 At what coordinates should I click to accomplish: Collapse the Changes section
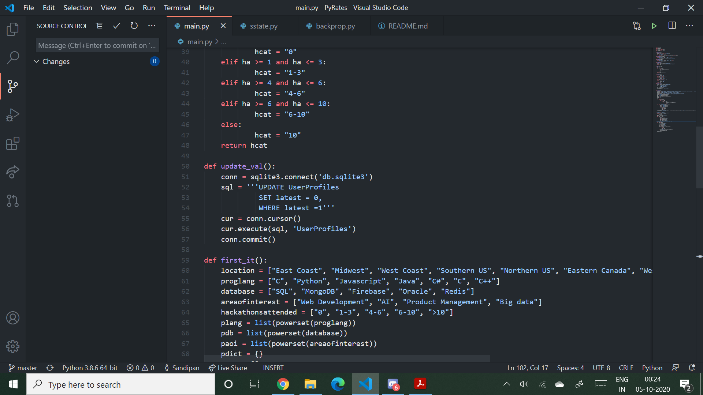pyautogui.click(x=37, y=61)
